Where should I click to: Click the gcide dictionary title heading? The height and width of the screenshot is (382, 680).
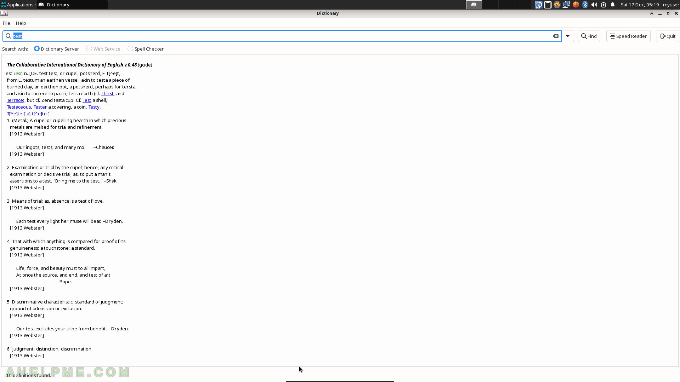[x=79, y=65]
